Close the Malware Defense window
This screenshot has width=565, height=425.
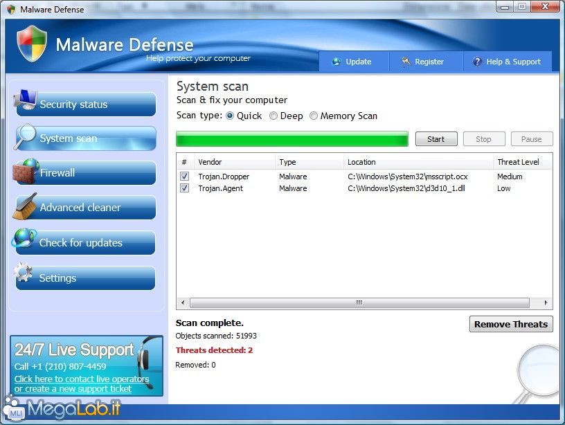[x=546, y=6]
